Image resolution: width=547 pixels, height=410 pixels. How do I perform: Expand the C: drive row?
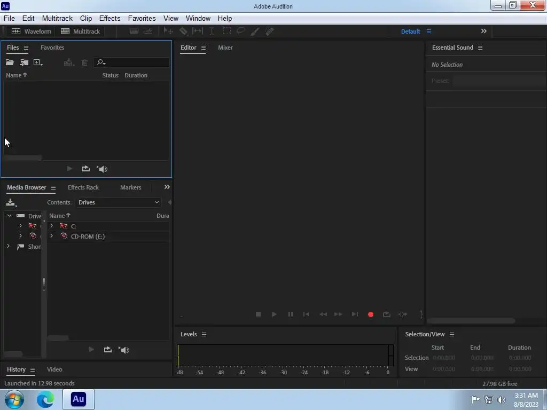52,226
